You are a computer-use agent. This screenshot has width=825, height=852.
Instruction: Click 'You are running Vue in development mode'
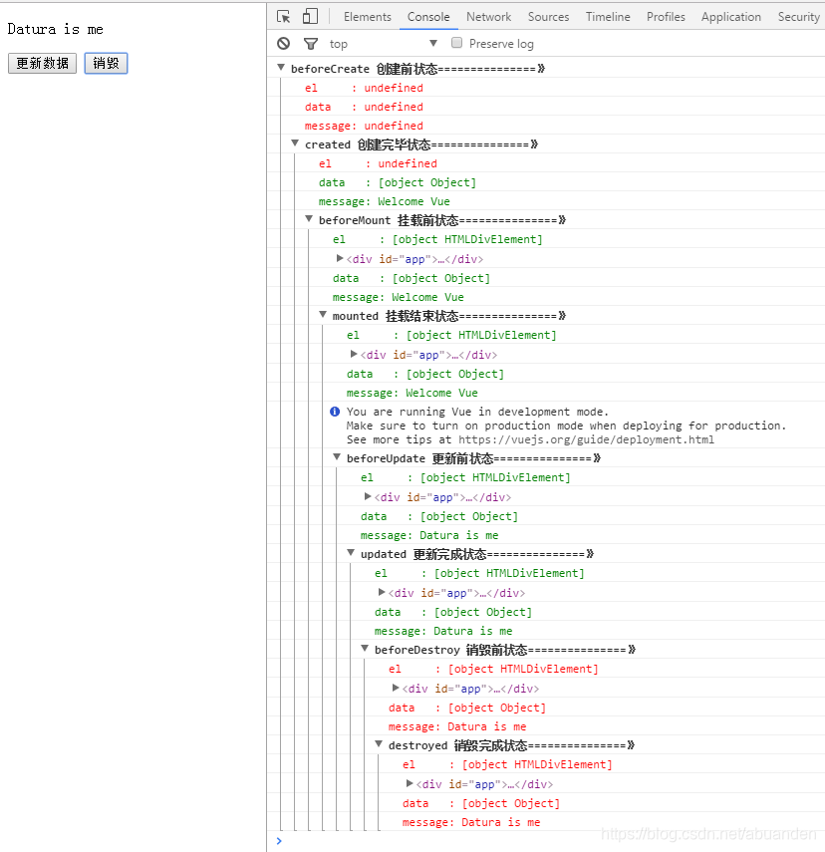(x=477, y=412)
